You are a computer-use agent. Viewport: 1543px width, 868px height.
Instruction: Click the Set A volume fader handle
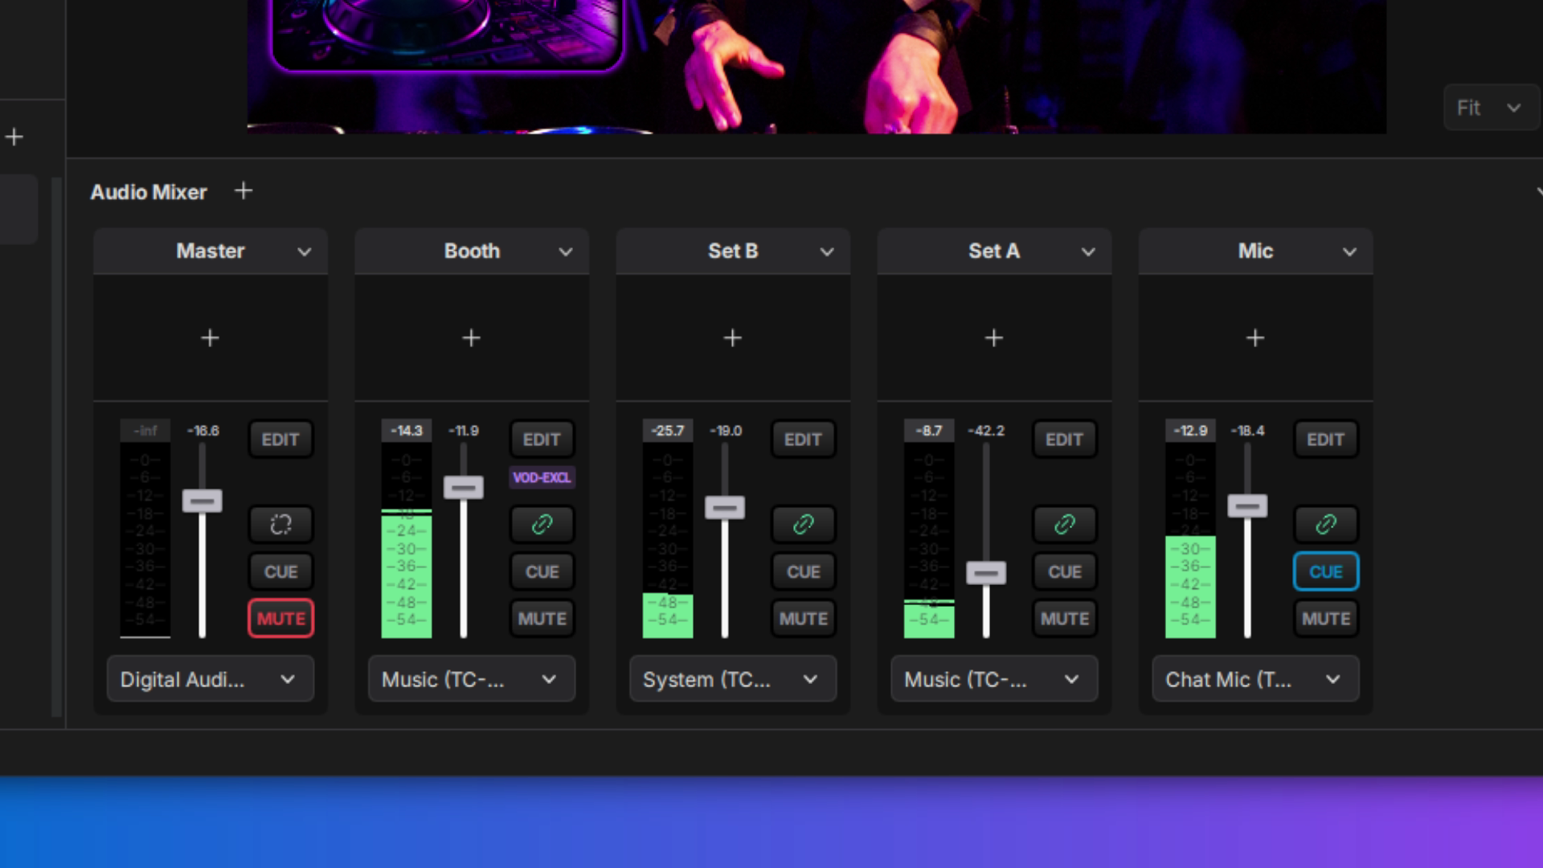(x=986, y=573)
